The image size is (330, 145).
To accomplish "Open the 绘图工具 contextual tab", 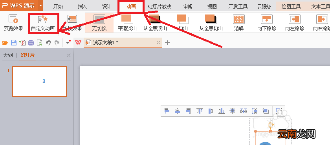I will [x=291, y=7].
